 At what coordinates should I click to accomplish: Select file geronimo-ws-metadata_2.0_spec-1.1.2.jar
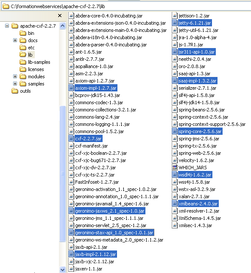pos(119,240)
